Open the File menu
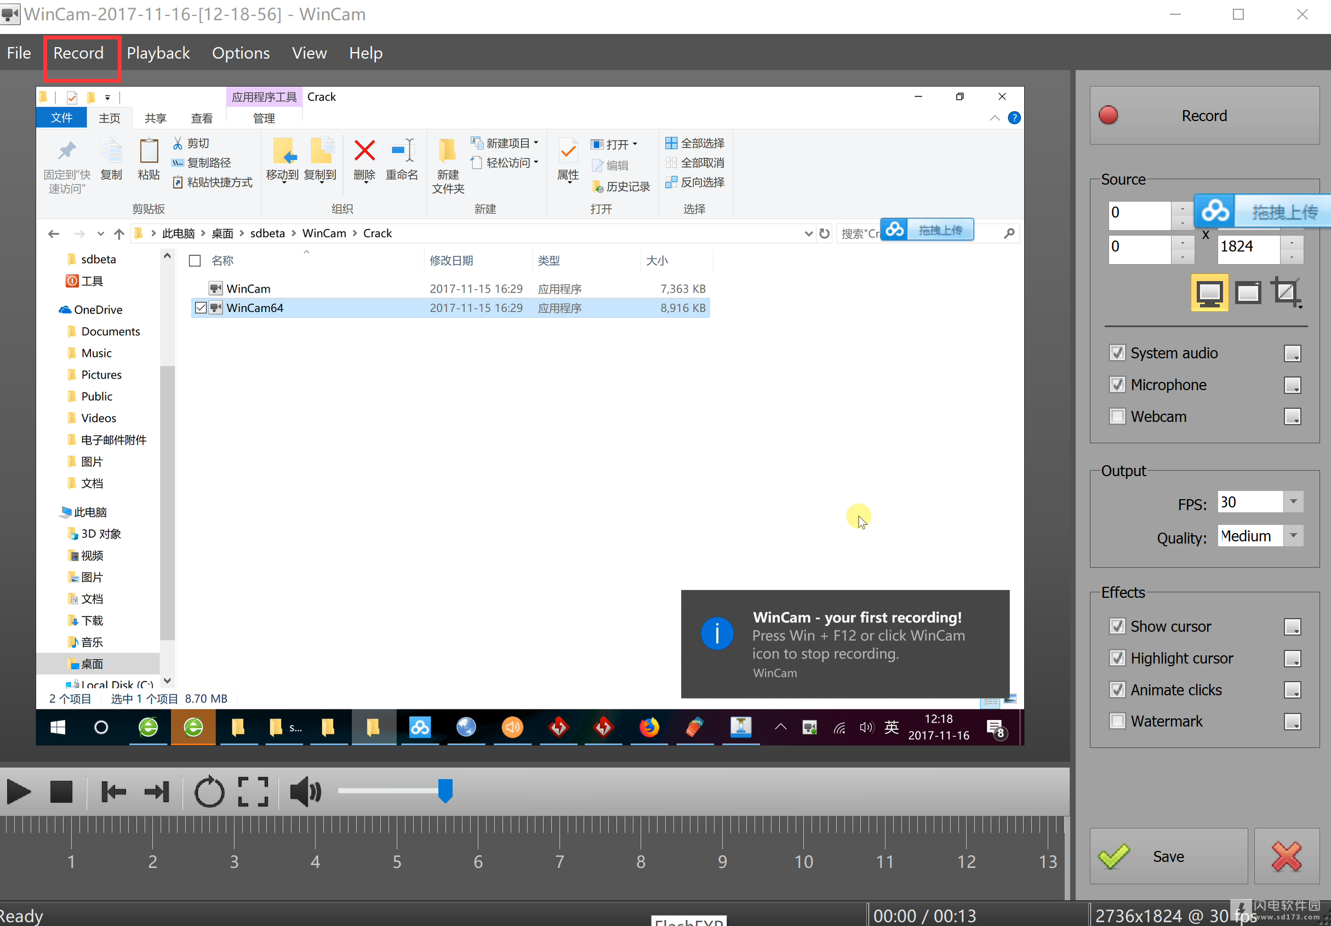Image resolution: width=1331 pixels, height=926 pixels. pyautogui.click(x=19, y=53)
